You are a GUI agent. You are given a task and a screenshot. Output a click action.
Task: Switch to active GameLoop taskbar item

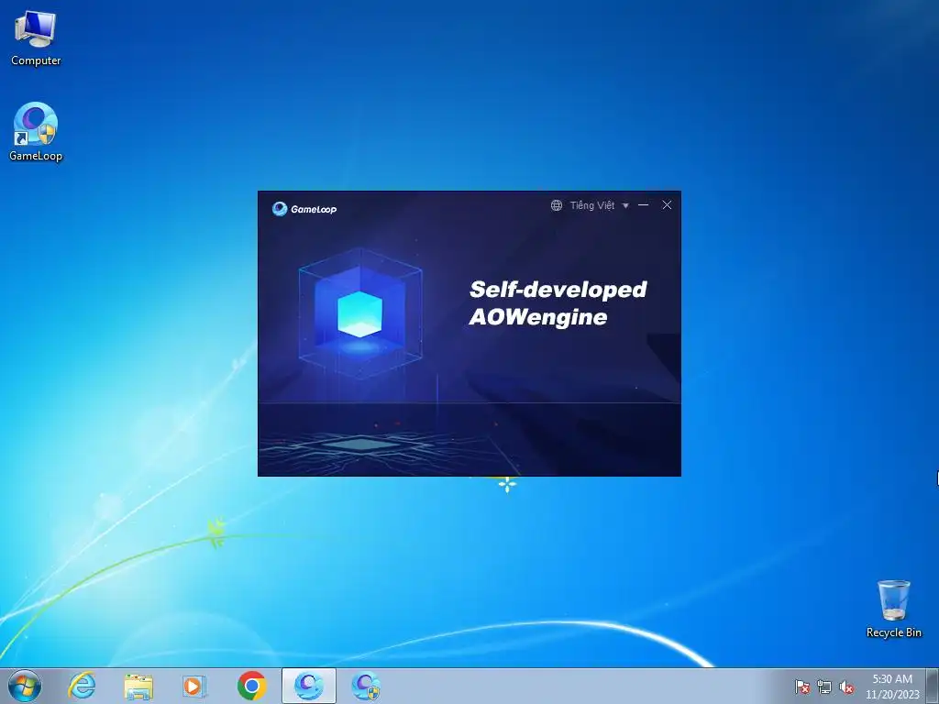(309, 686)
